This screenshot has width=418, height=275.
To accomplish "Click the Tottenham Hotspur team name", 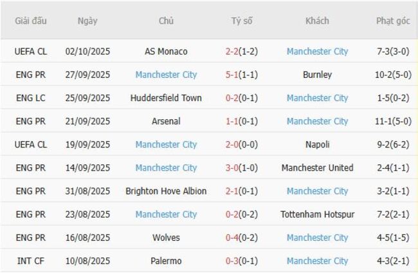I will click(317, 214).
